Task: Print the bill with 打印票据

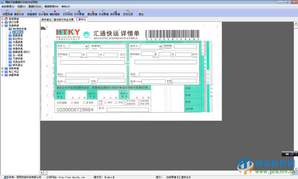Action: tap(79, 13)
